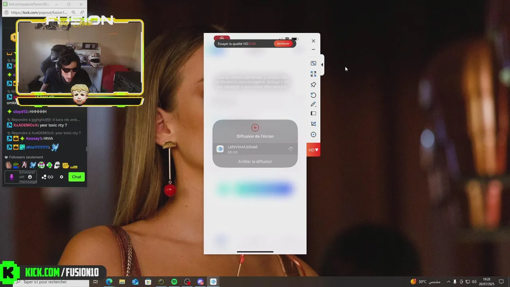The width and height of the screenshot is (510, 287).
Task: Open the red HD quality dropdown
Action: pyautogui.click(x=314, y=150)
